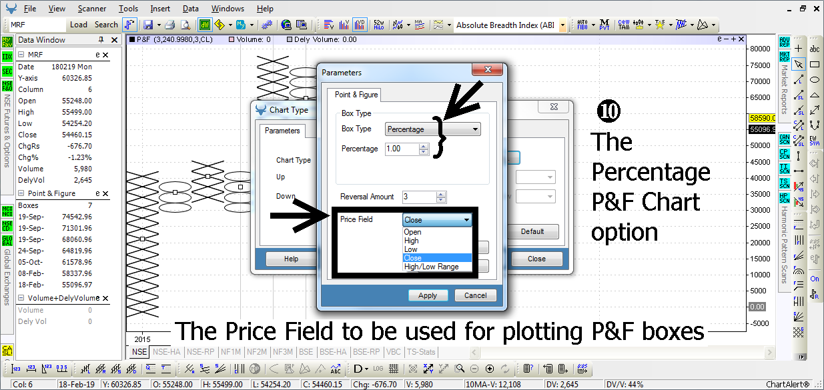Select High/Low Range from the Price Field list
The image size is (824, 390).
(x=437, y=267)
